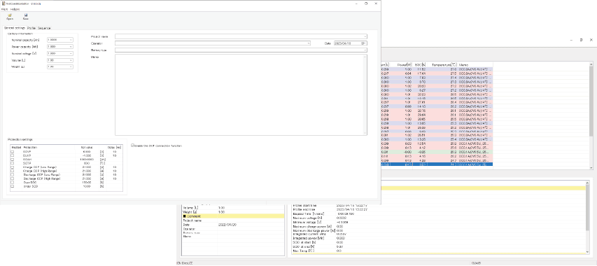Click the Profile end time row in back window

440,209
